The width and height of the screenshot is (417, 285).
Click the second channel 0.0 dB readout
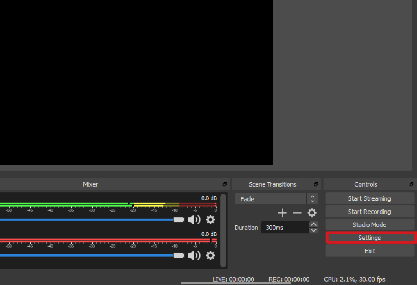coord(209,234)
